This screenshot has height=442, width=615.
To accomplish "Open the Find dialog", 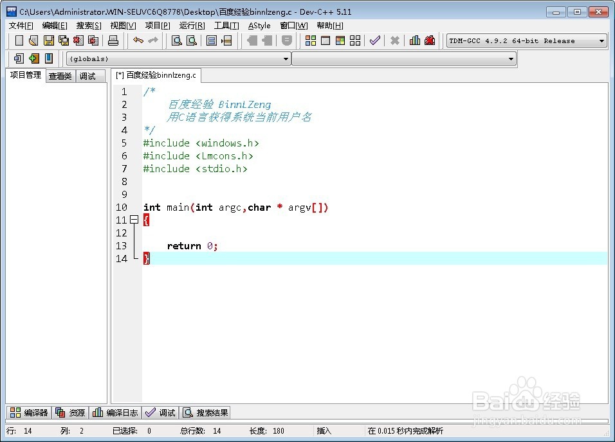I will point(177,40).
